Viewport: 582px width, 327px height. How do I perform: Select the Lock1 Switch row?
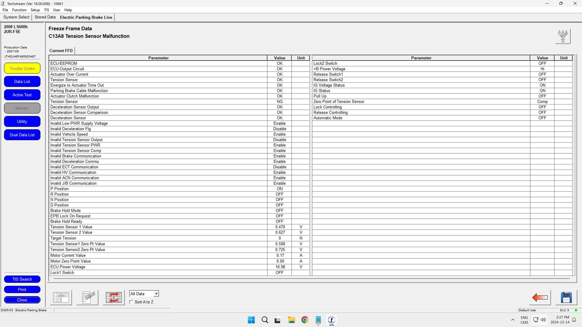[x=179, y=273]
